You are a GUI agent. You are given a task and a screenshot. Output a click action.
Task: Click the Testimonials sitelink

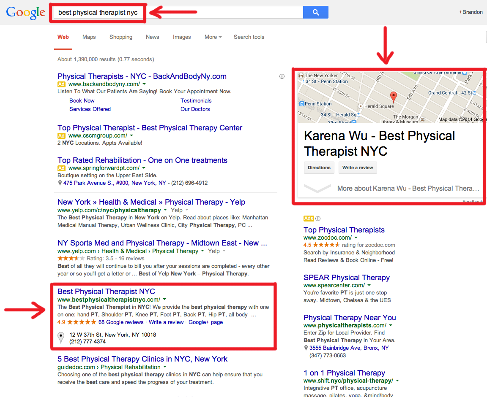196,101
